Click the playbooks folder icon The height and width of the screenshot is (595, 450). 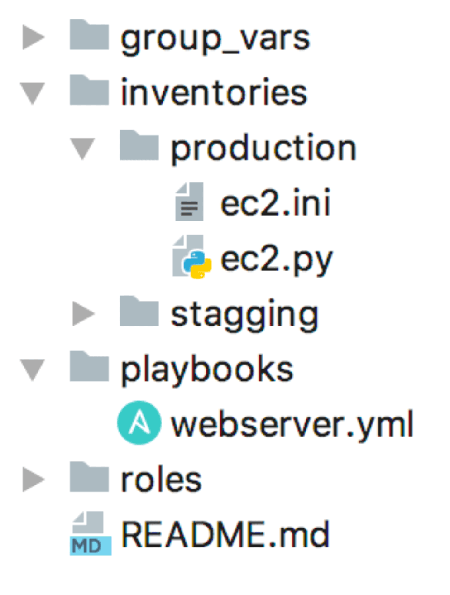pyautogui.click(x=89, y=367)
